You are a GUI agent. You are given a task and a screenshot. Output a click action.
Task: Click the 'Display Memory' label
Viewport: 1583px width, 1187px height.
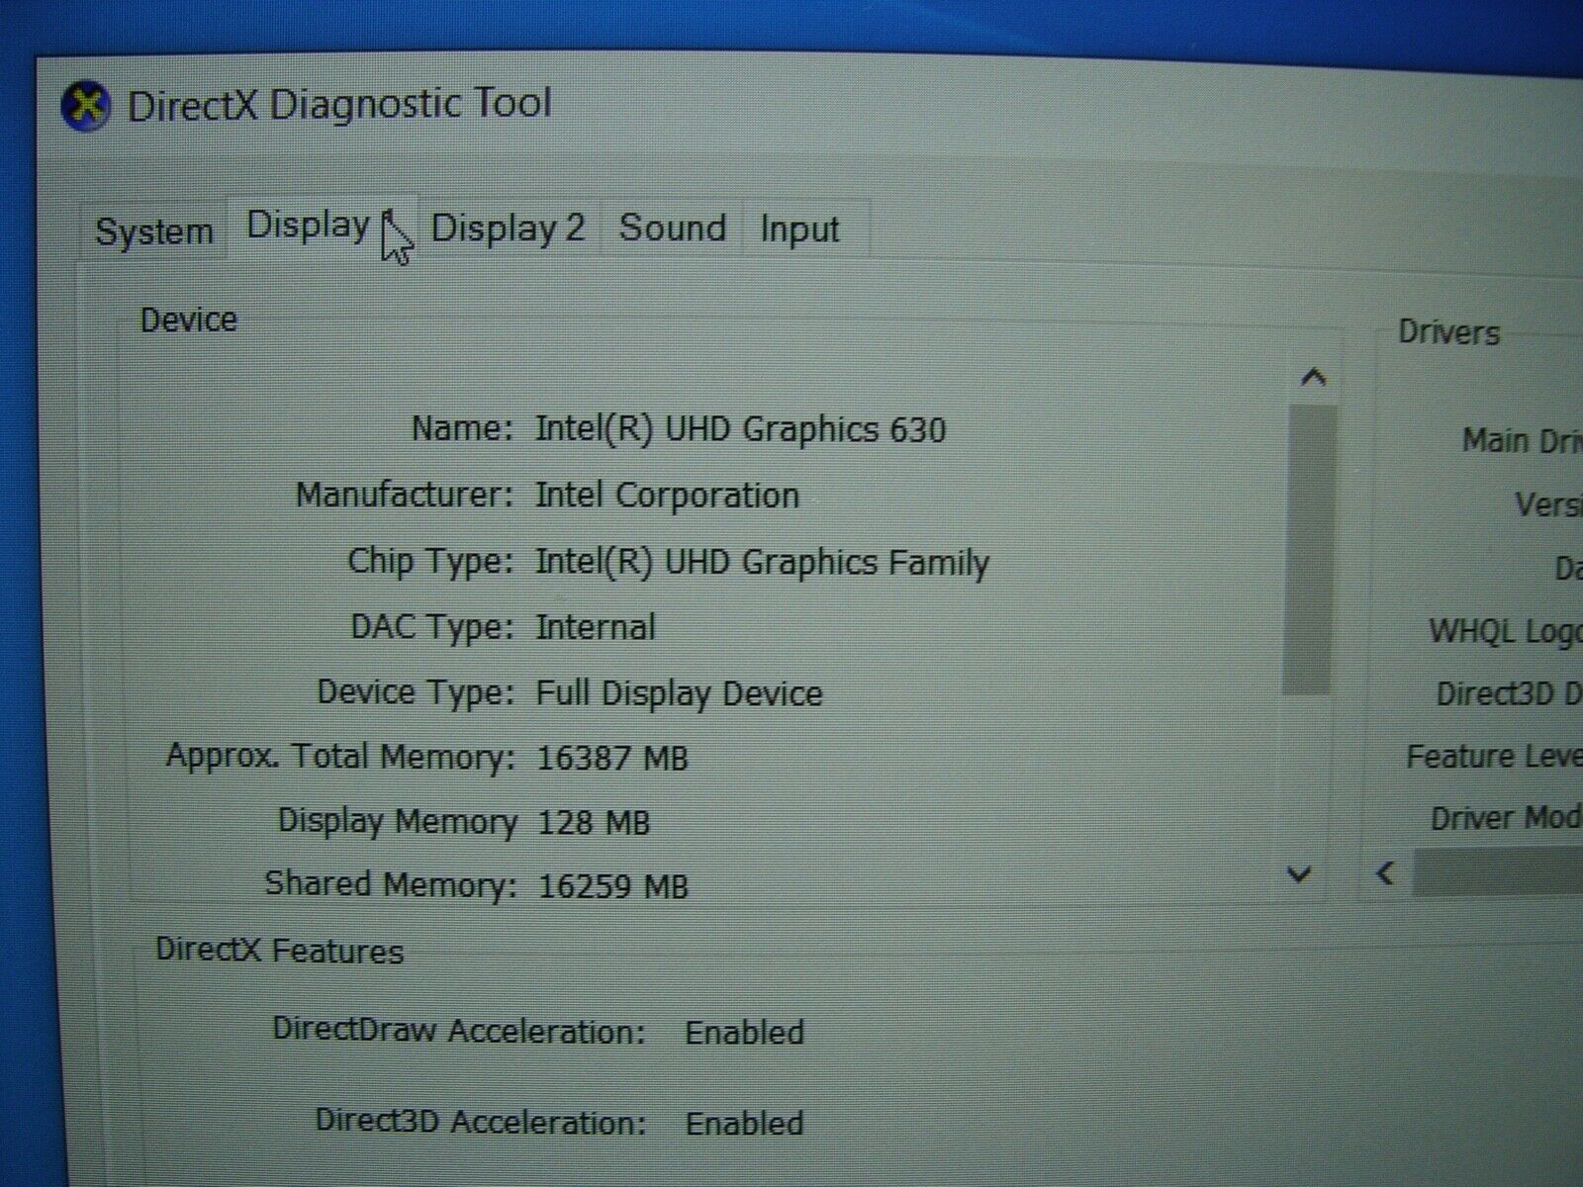point(397,821)
